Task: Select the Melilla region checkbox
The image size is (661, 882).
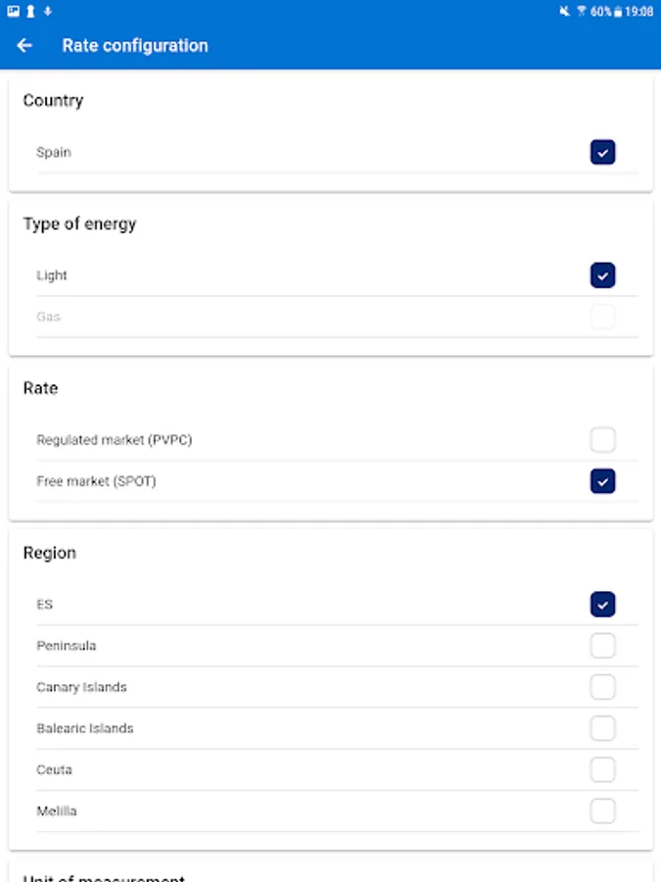Action: click(602, 810)
